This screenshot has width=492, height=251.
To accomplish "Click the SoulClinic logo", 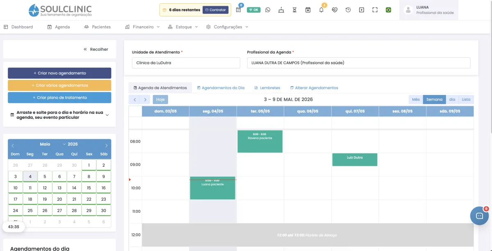I will [x=60, y=10].
